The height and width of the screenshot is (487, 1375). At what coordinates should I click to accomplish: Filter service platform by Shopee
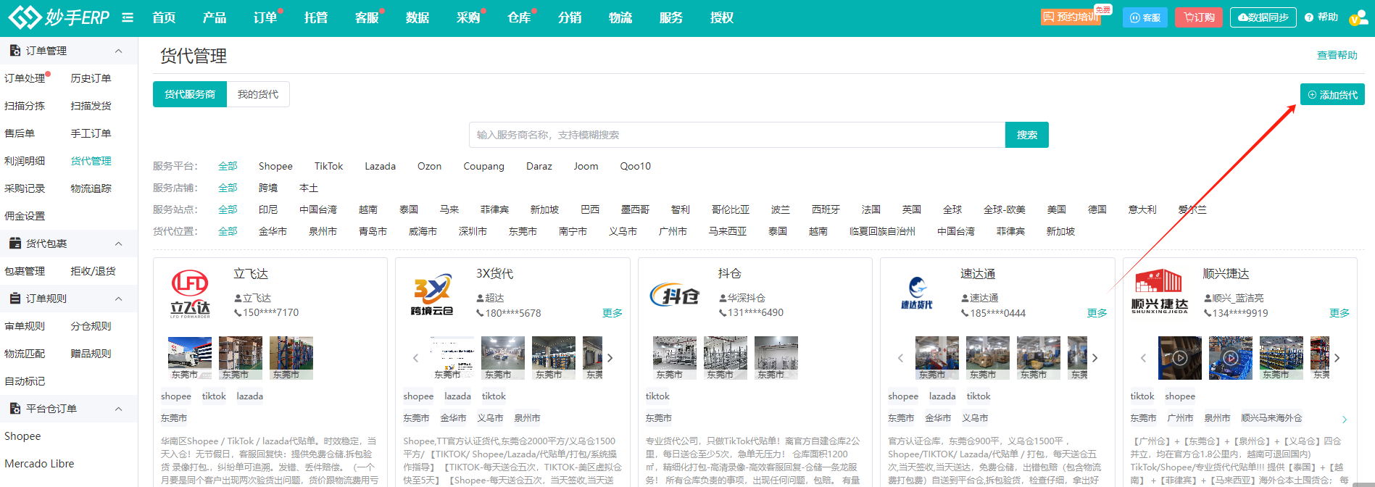pyautogui.click(x=275, y=166)
